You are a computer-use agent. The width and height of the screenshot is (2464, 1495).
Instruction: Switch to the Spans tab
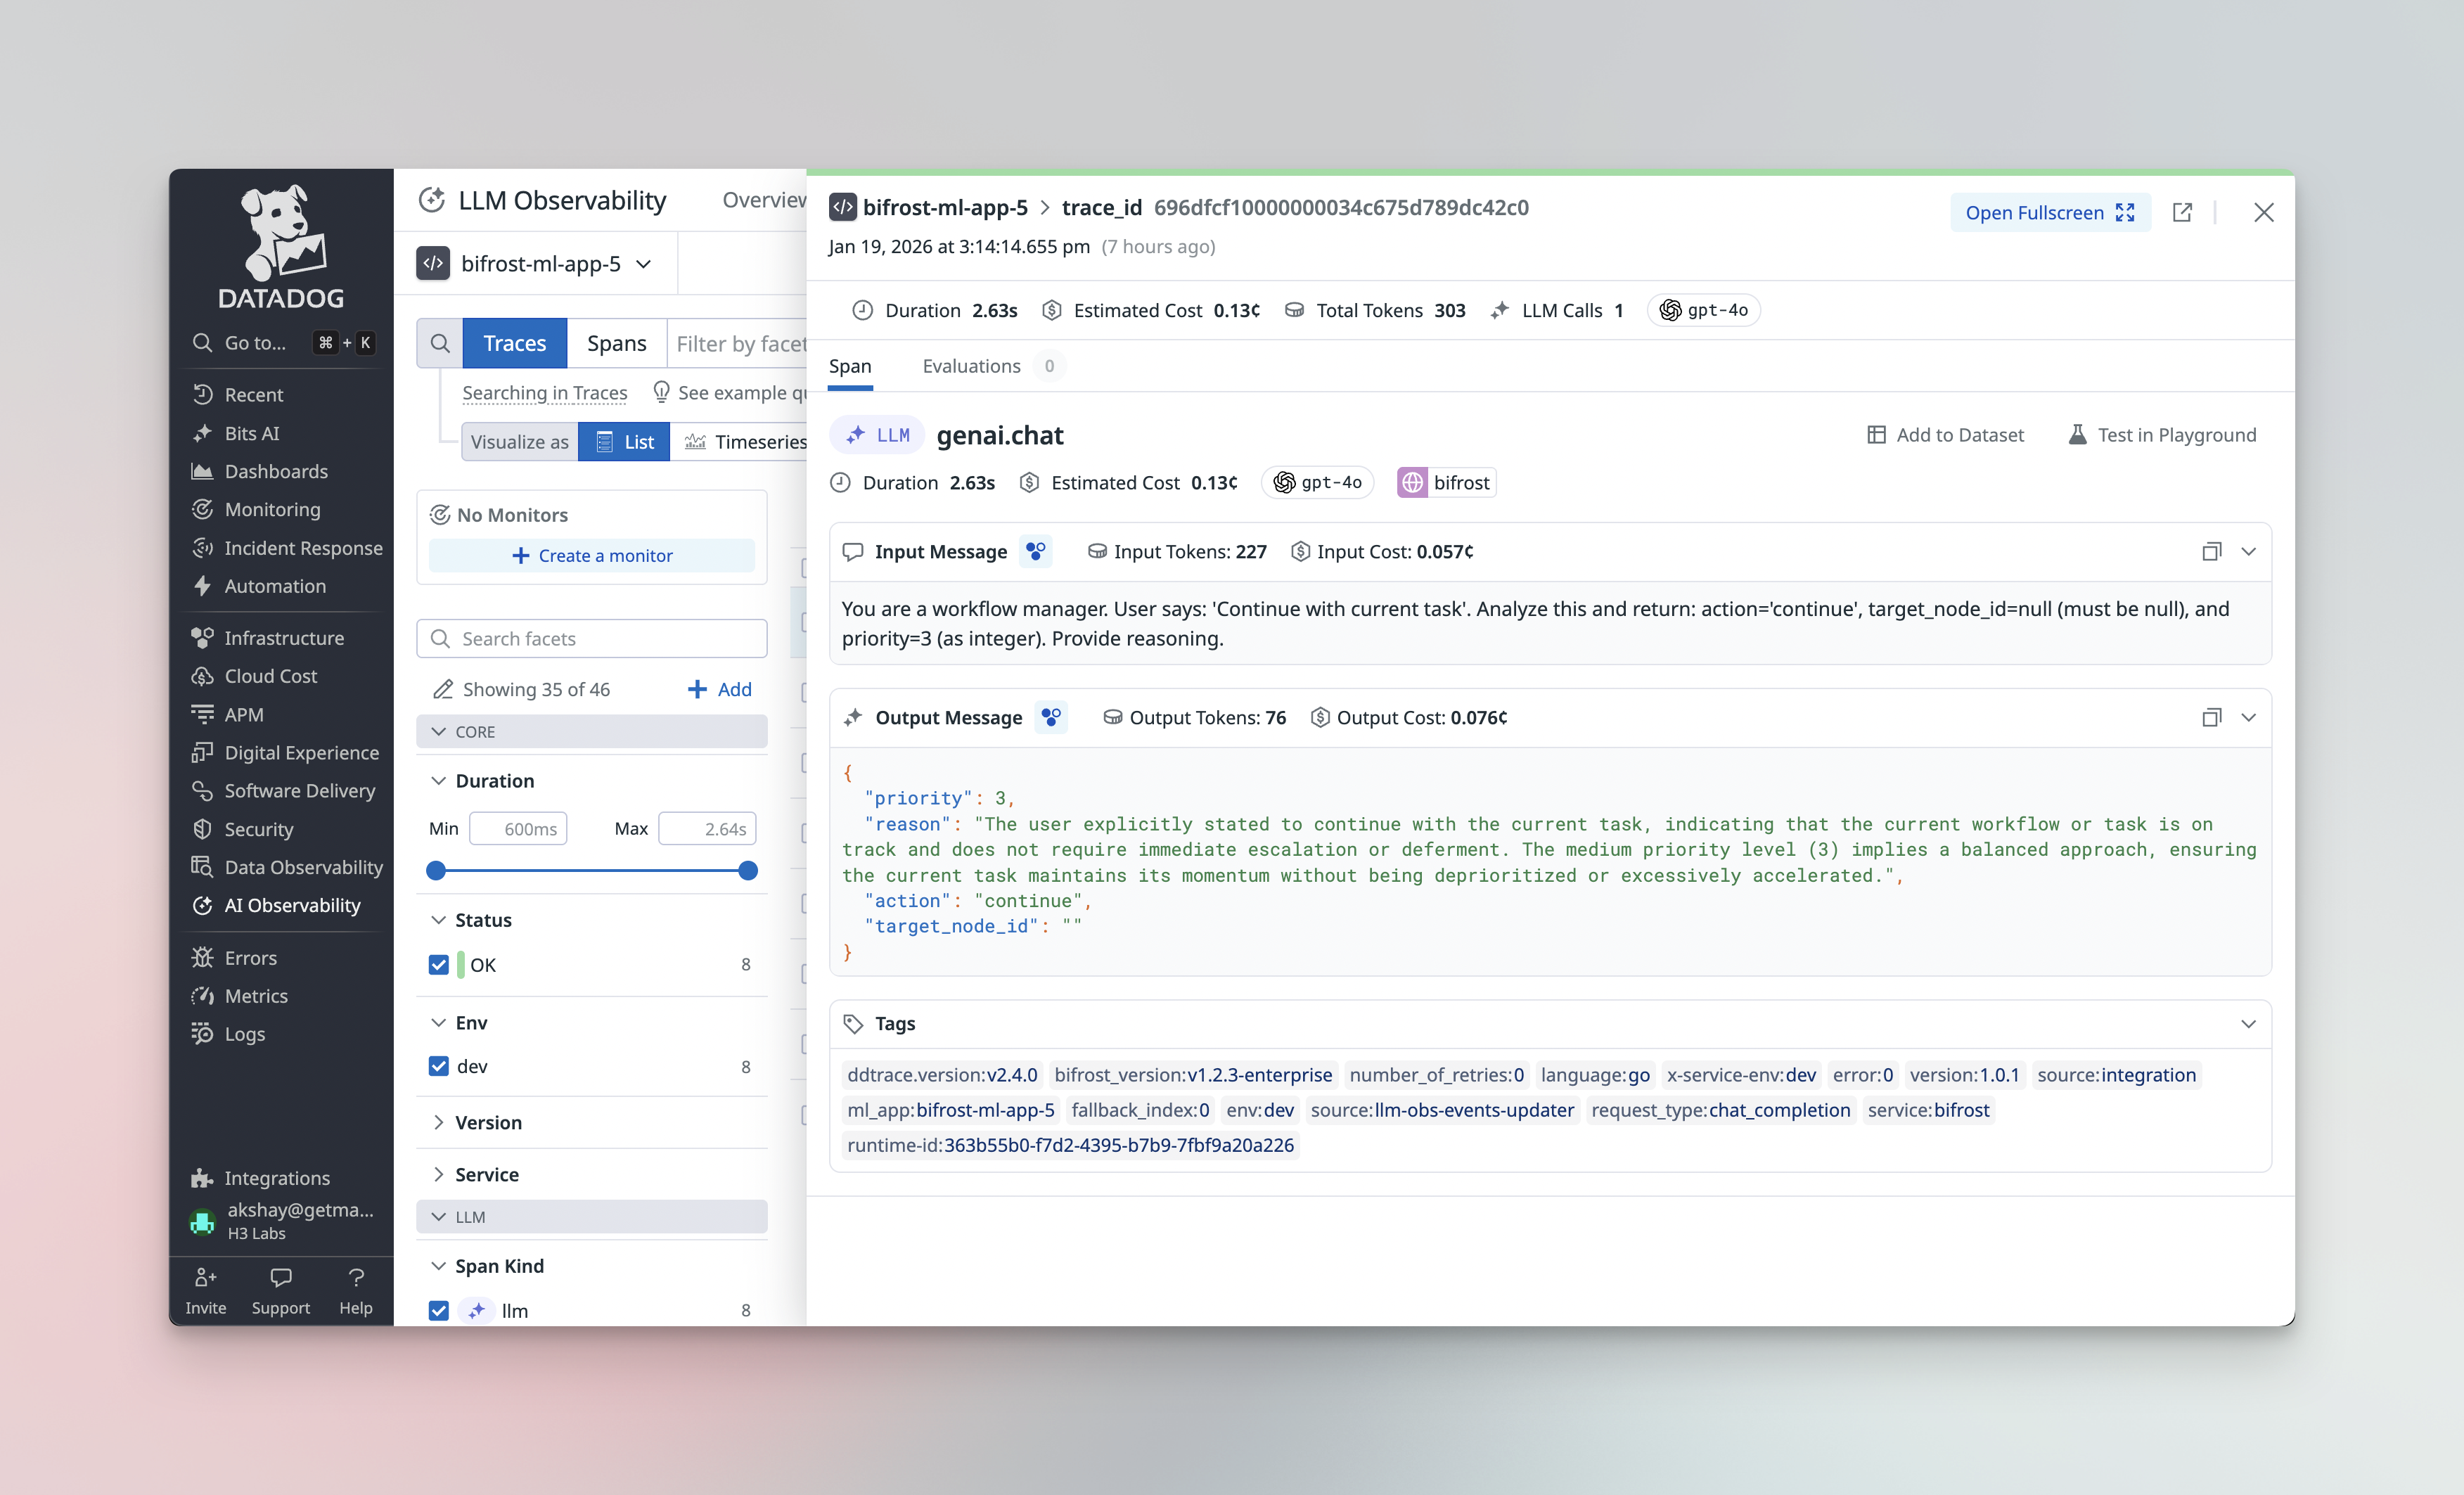pos(617,343)
